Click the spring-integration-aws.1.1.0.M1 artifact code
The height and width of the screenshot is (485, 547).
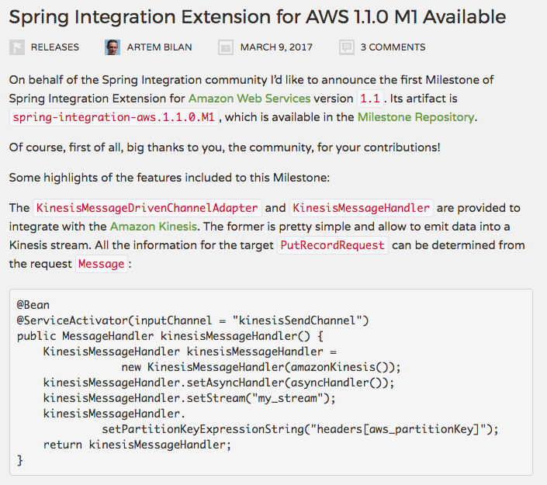[115, 118]
